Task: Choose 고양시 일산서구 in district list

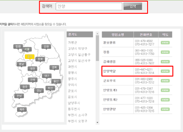Action: coord(79,60)
